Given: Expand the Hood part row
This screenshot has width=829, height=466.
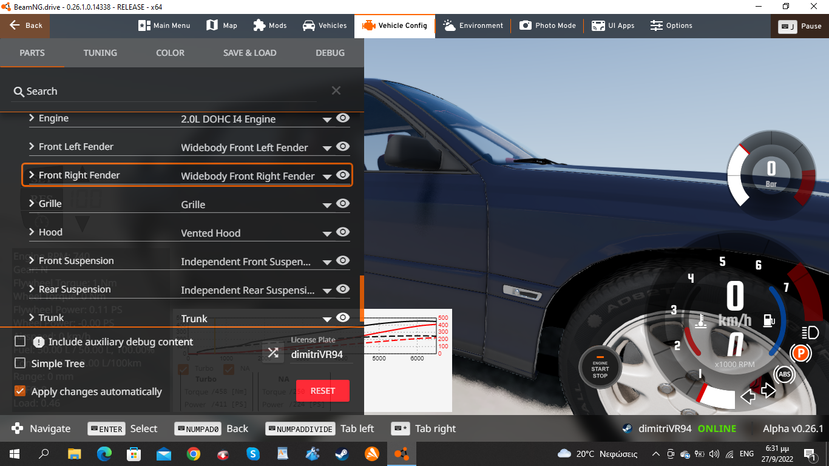Looking at the screenshot, I should pos(32,232).
